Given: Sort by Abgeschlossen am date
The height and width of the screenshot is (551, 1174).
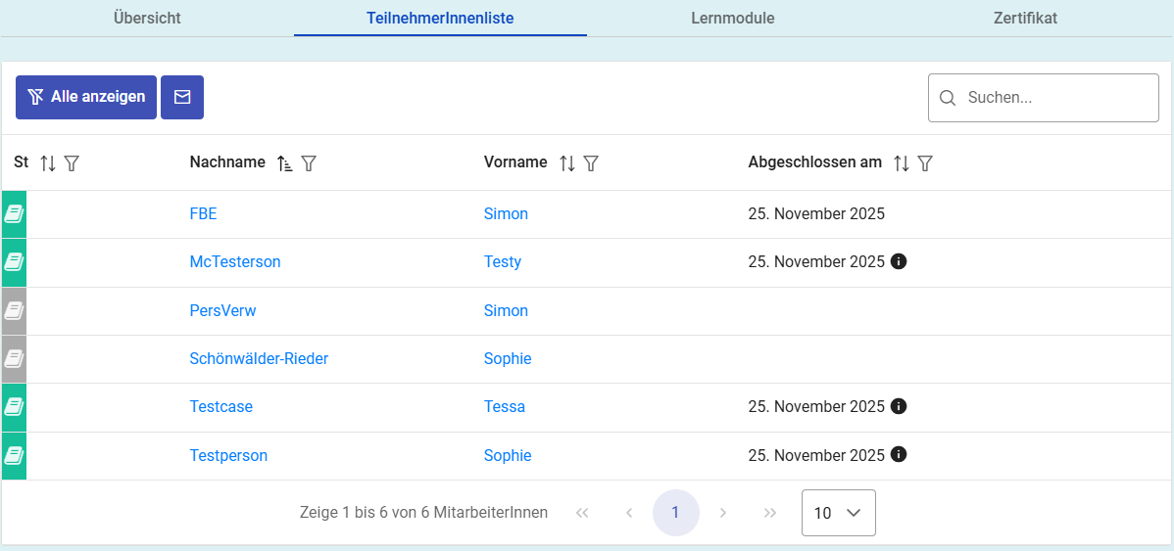Looking at the screenshot, I should click(902, 163).
